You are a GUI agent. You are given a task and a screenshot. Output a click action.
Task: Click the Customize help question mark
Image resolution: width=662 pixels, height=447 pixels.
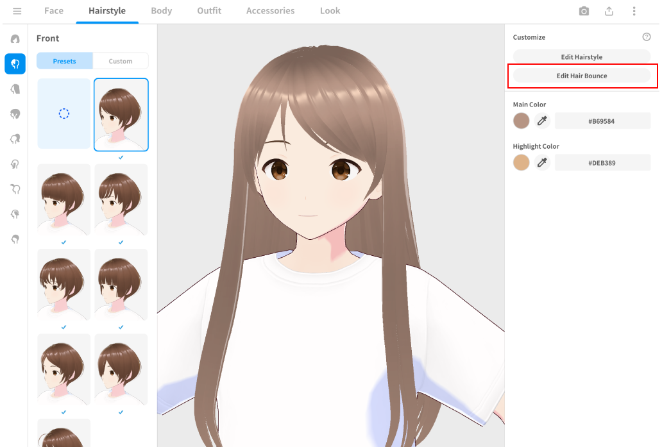647,37
